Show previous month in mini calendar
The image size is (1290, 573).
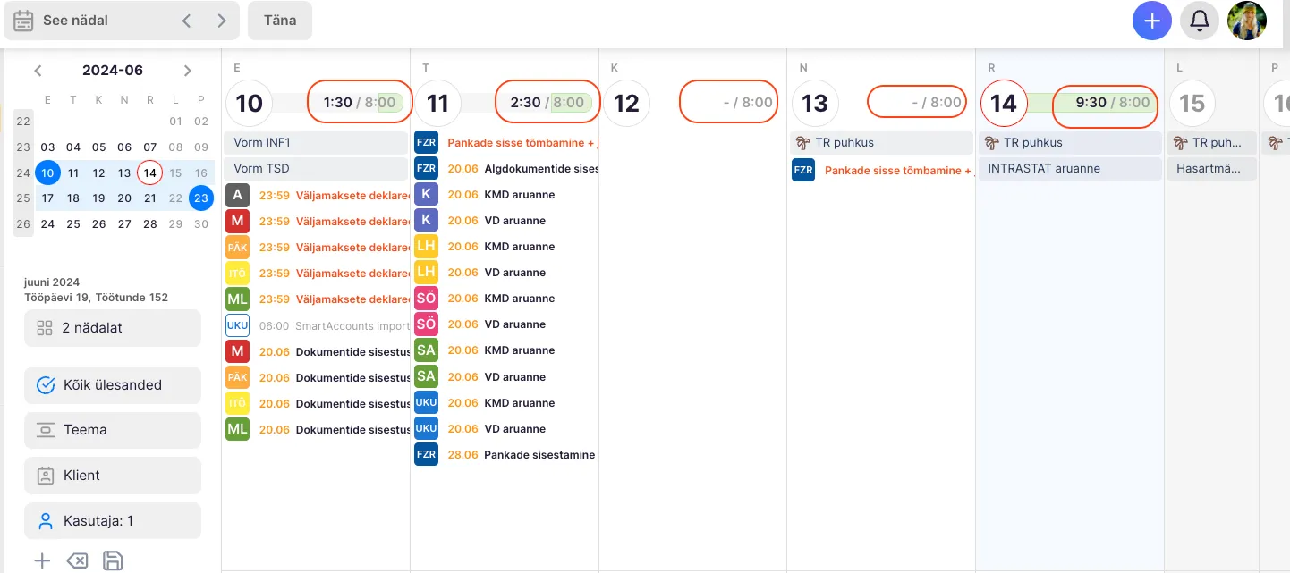[x=38, y=71]
